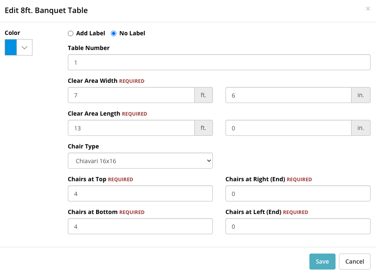Click the Cancel button
The image size is (376, 275).
point(355,262)
